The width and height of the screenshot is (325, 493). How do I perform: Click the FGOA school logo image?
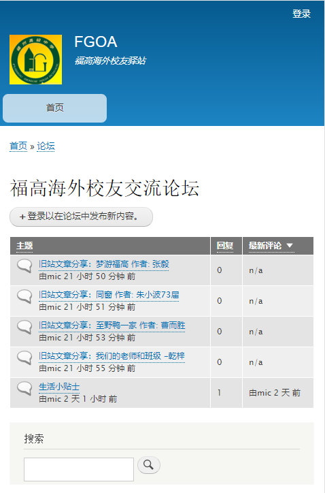pyautogui.click(x=35, y=59)
